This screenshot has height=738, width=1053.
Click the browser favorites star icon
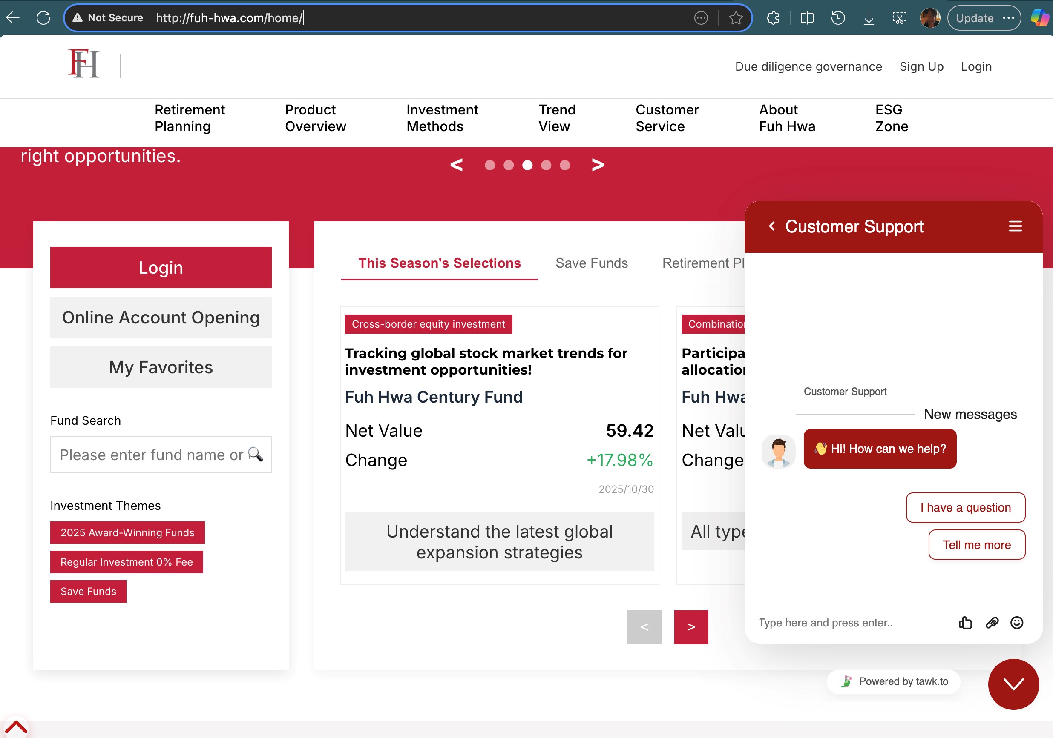[x=736, y=18]
